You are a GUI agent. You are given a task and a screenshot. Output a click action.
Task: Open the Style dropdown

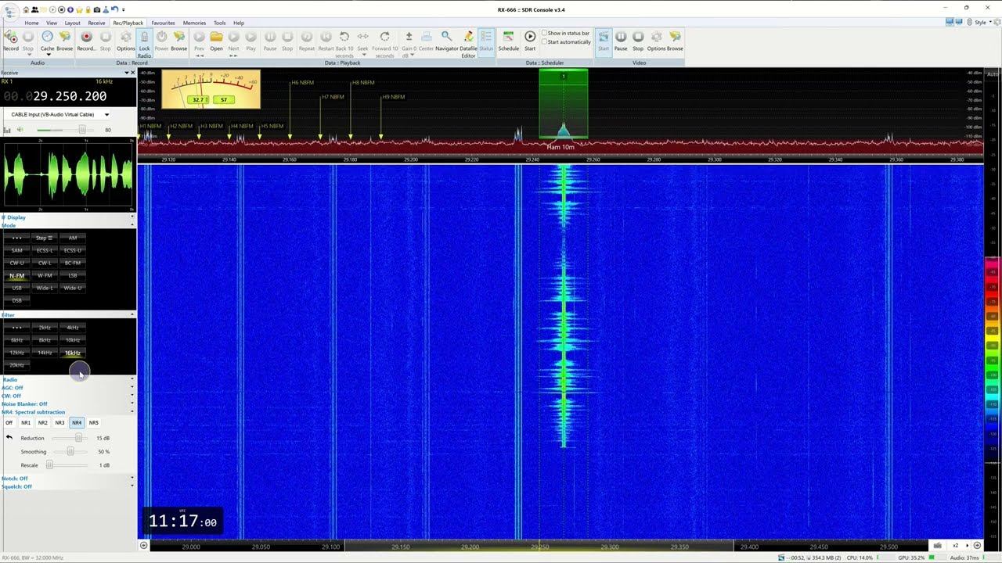click(x=980, y=23)
